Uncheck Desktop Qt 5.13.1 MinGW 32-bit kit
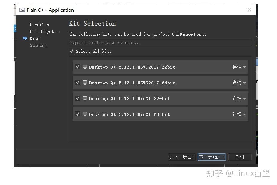The image size is (277, 185). coord(77,98)
